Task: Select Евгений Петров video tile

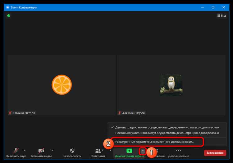Action: coord(62,85)
